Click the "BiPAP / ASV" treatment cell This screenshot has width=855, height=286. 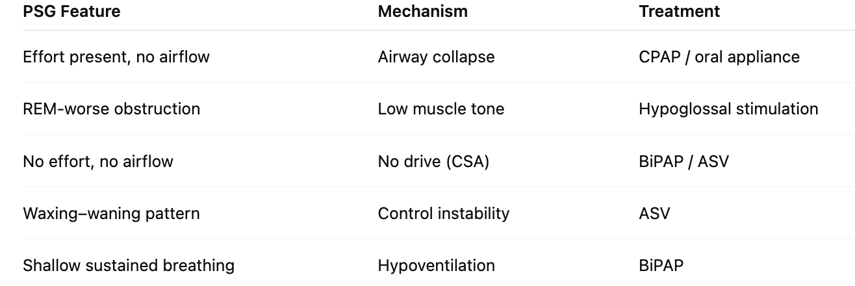(x=683, y=161)
